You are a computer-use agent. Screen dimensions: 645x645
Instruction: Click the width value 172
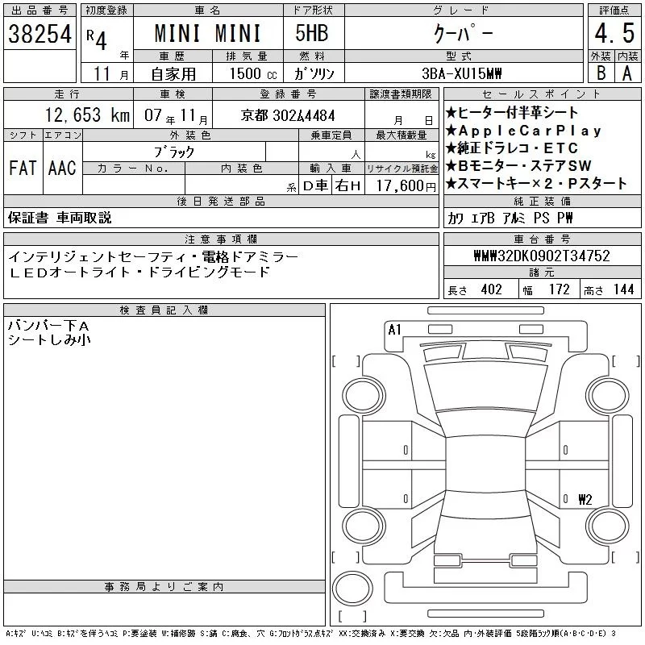[x=559, y=289]
